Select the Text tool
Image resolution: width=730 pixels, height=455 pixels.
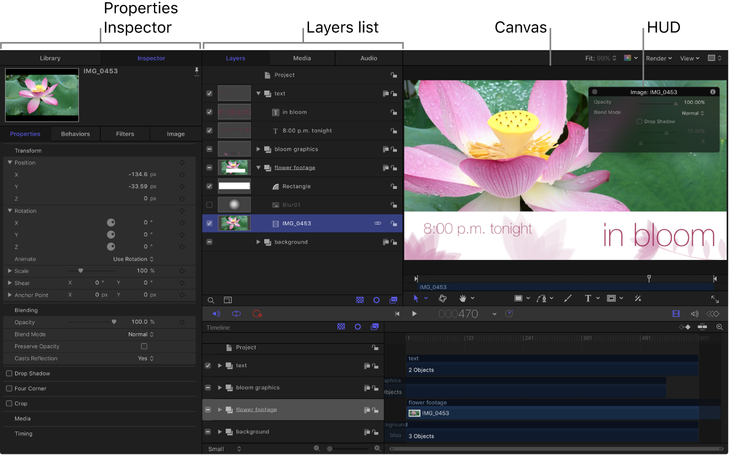tap(588, 298)
